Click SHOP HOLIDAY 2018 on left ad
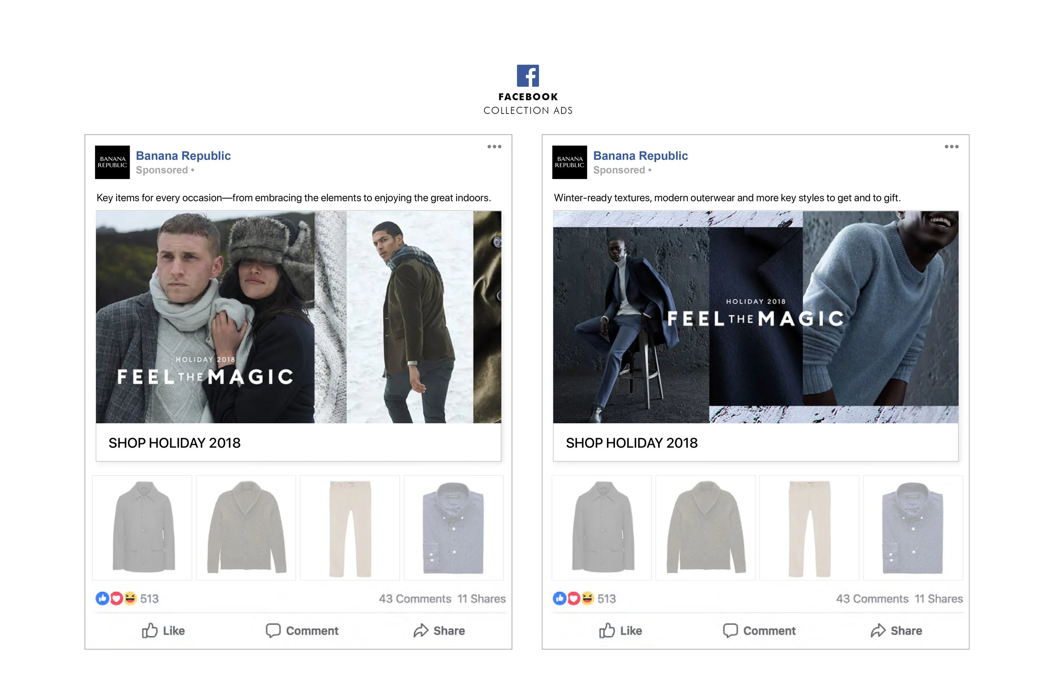 [x=174, y=443]
